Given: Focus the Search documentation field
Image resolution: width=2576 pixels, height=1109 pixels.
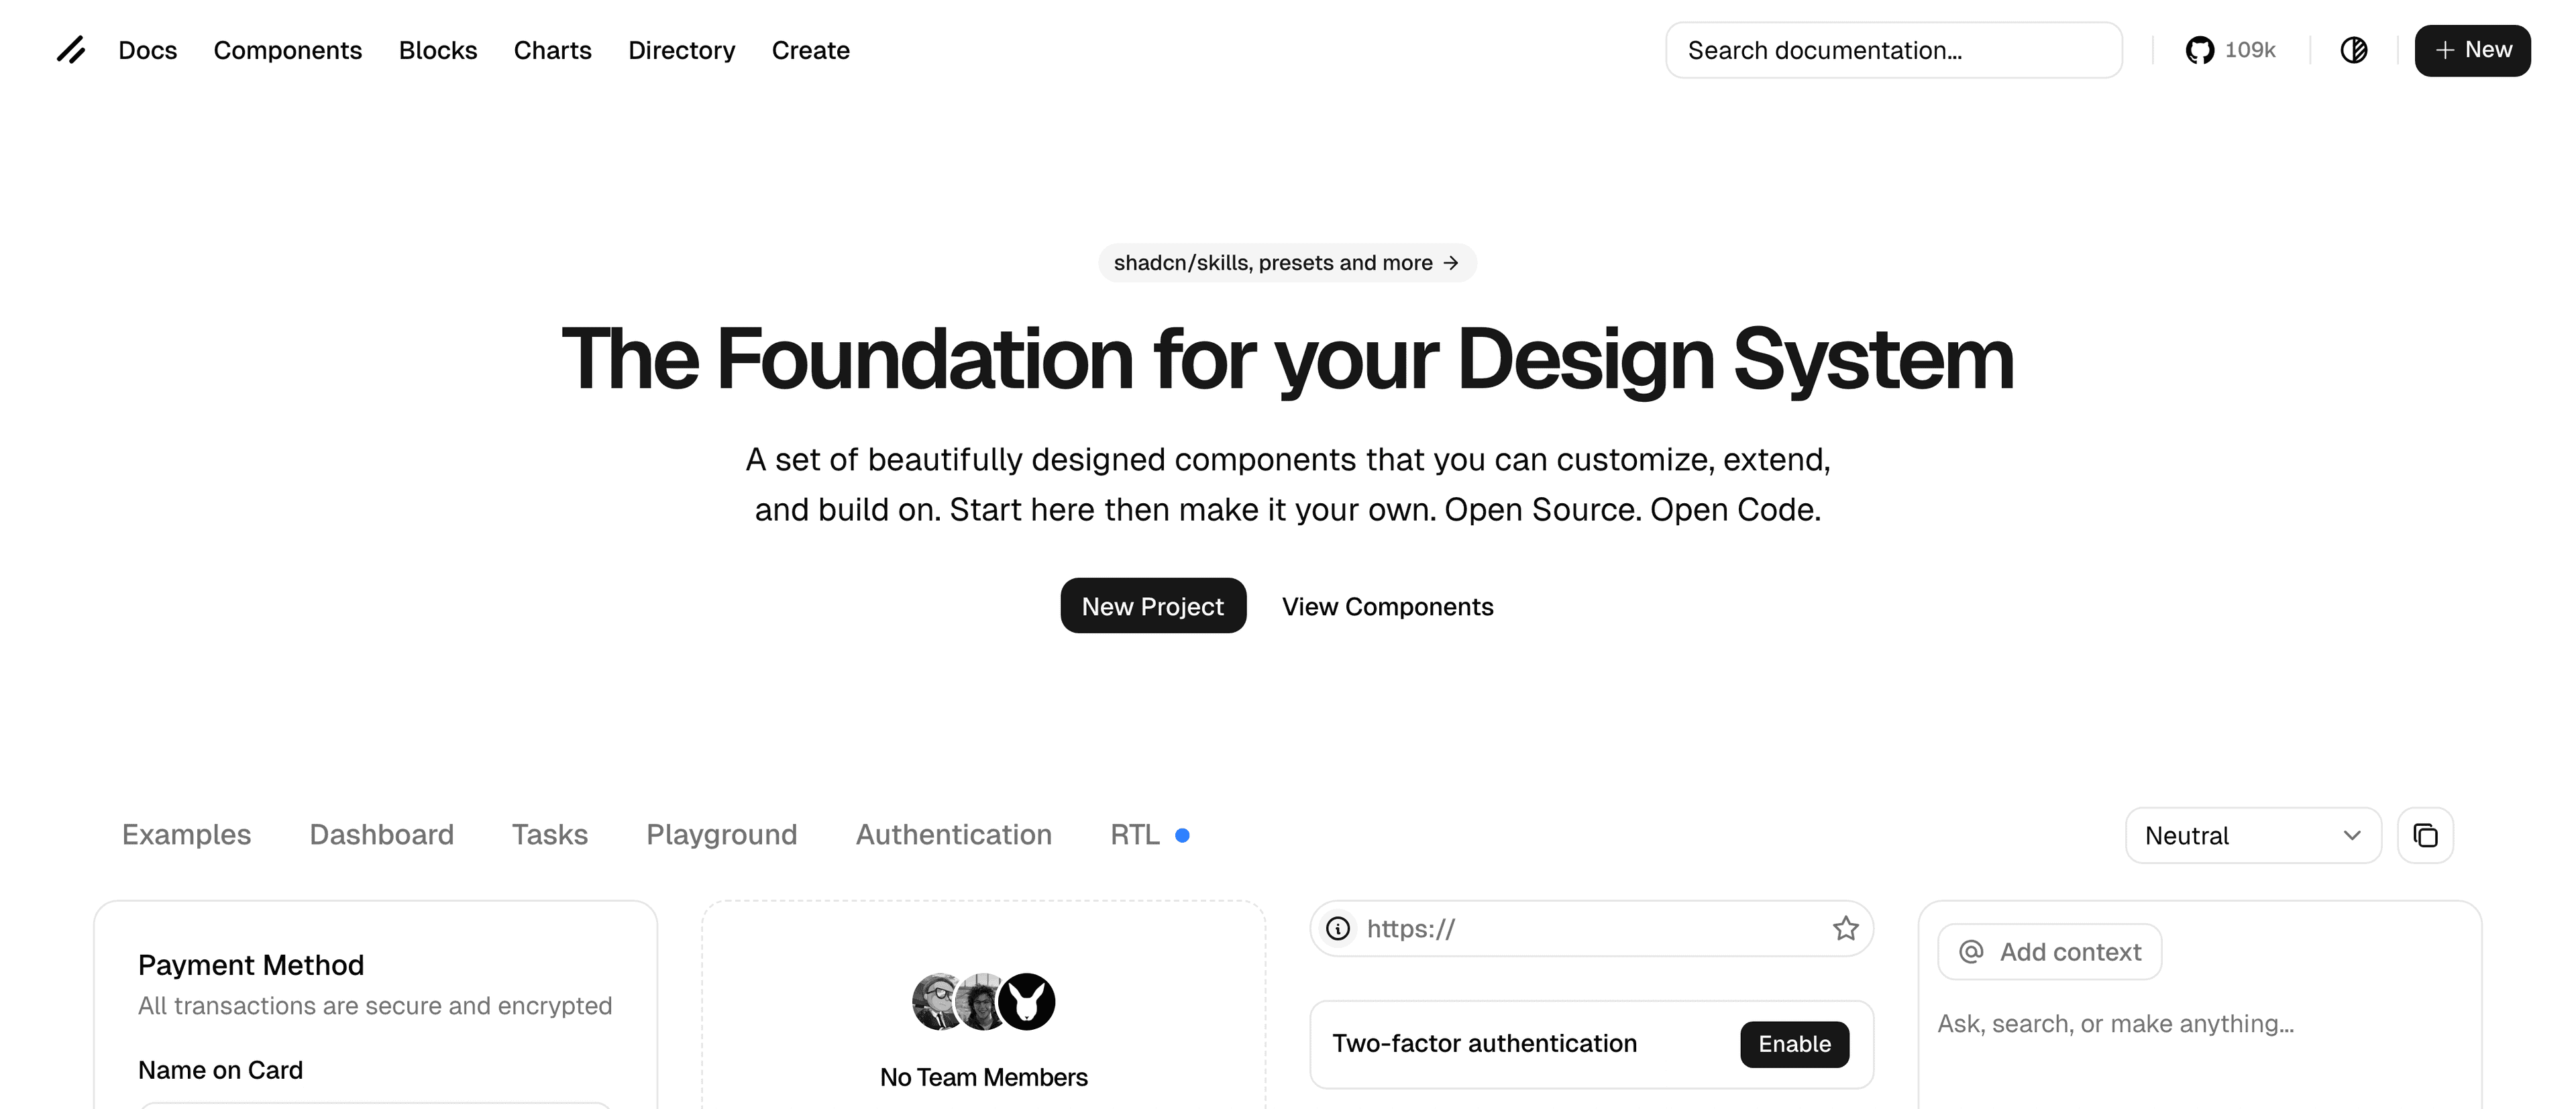Looking at the screenshot, I should tap(1893, 50).
